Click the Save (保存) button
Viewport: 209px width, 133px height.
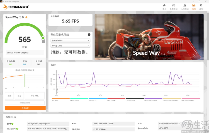(19, 96)
